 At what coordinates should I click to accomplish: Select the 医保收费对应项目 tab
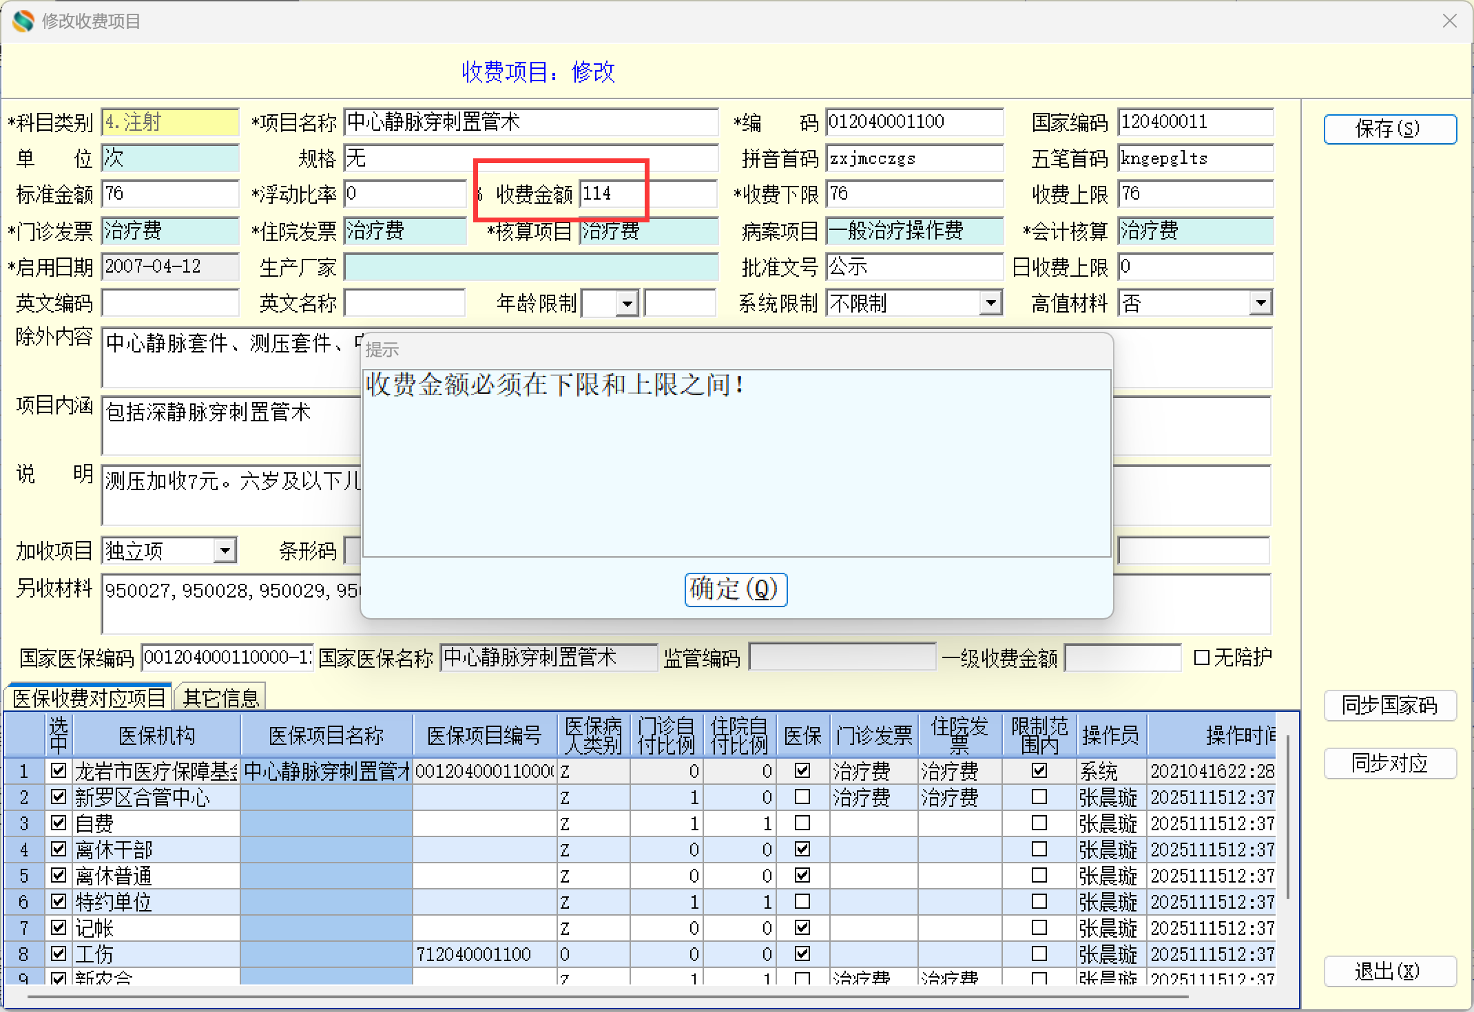89,698
